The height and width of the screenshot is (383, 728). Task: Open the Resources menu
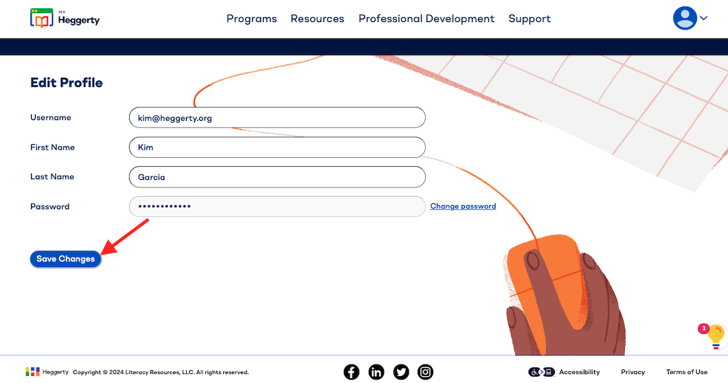317,19
